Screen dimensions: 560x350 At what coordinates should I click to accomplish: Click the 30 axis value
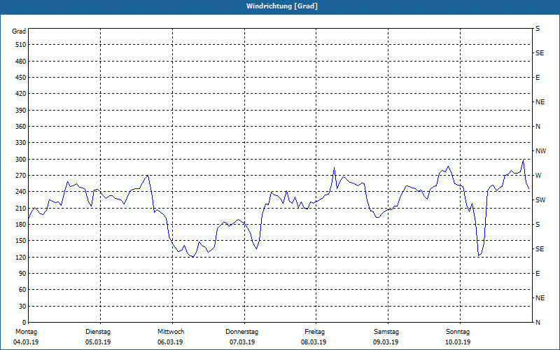click(x=22, y=307)
